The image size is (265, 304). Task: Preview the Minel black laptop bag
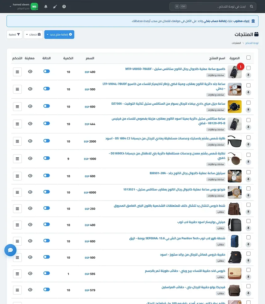click(x=30, y=225)
